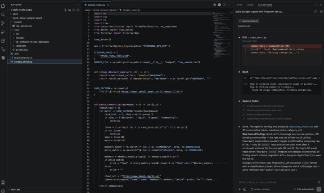Click the 'how to run' user message
The width and height of the screenshot is (324, 193).
point(244,26)
